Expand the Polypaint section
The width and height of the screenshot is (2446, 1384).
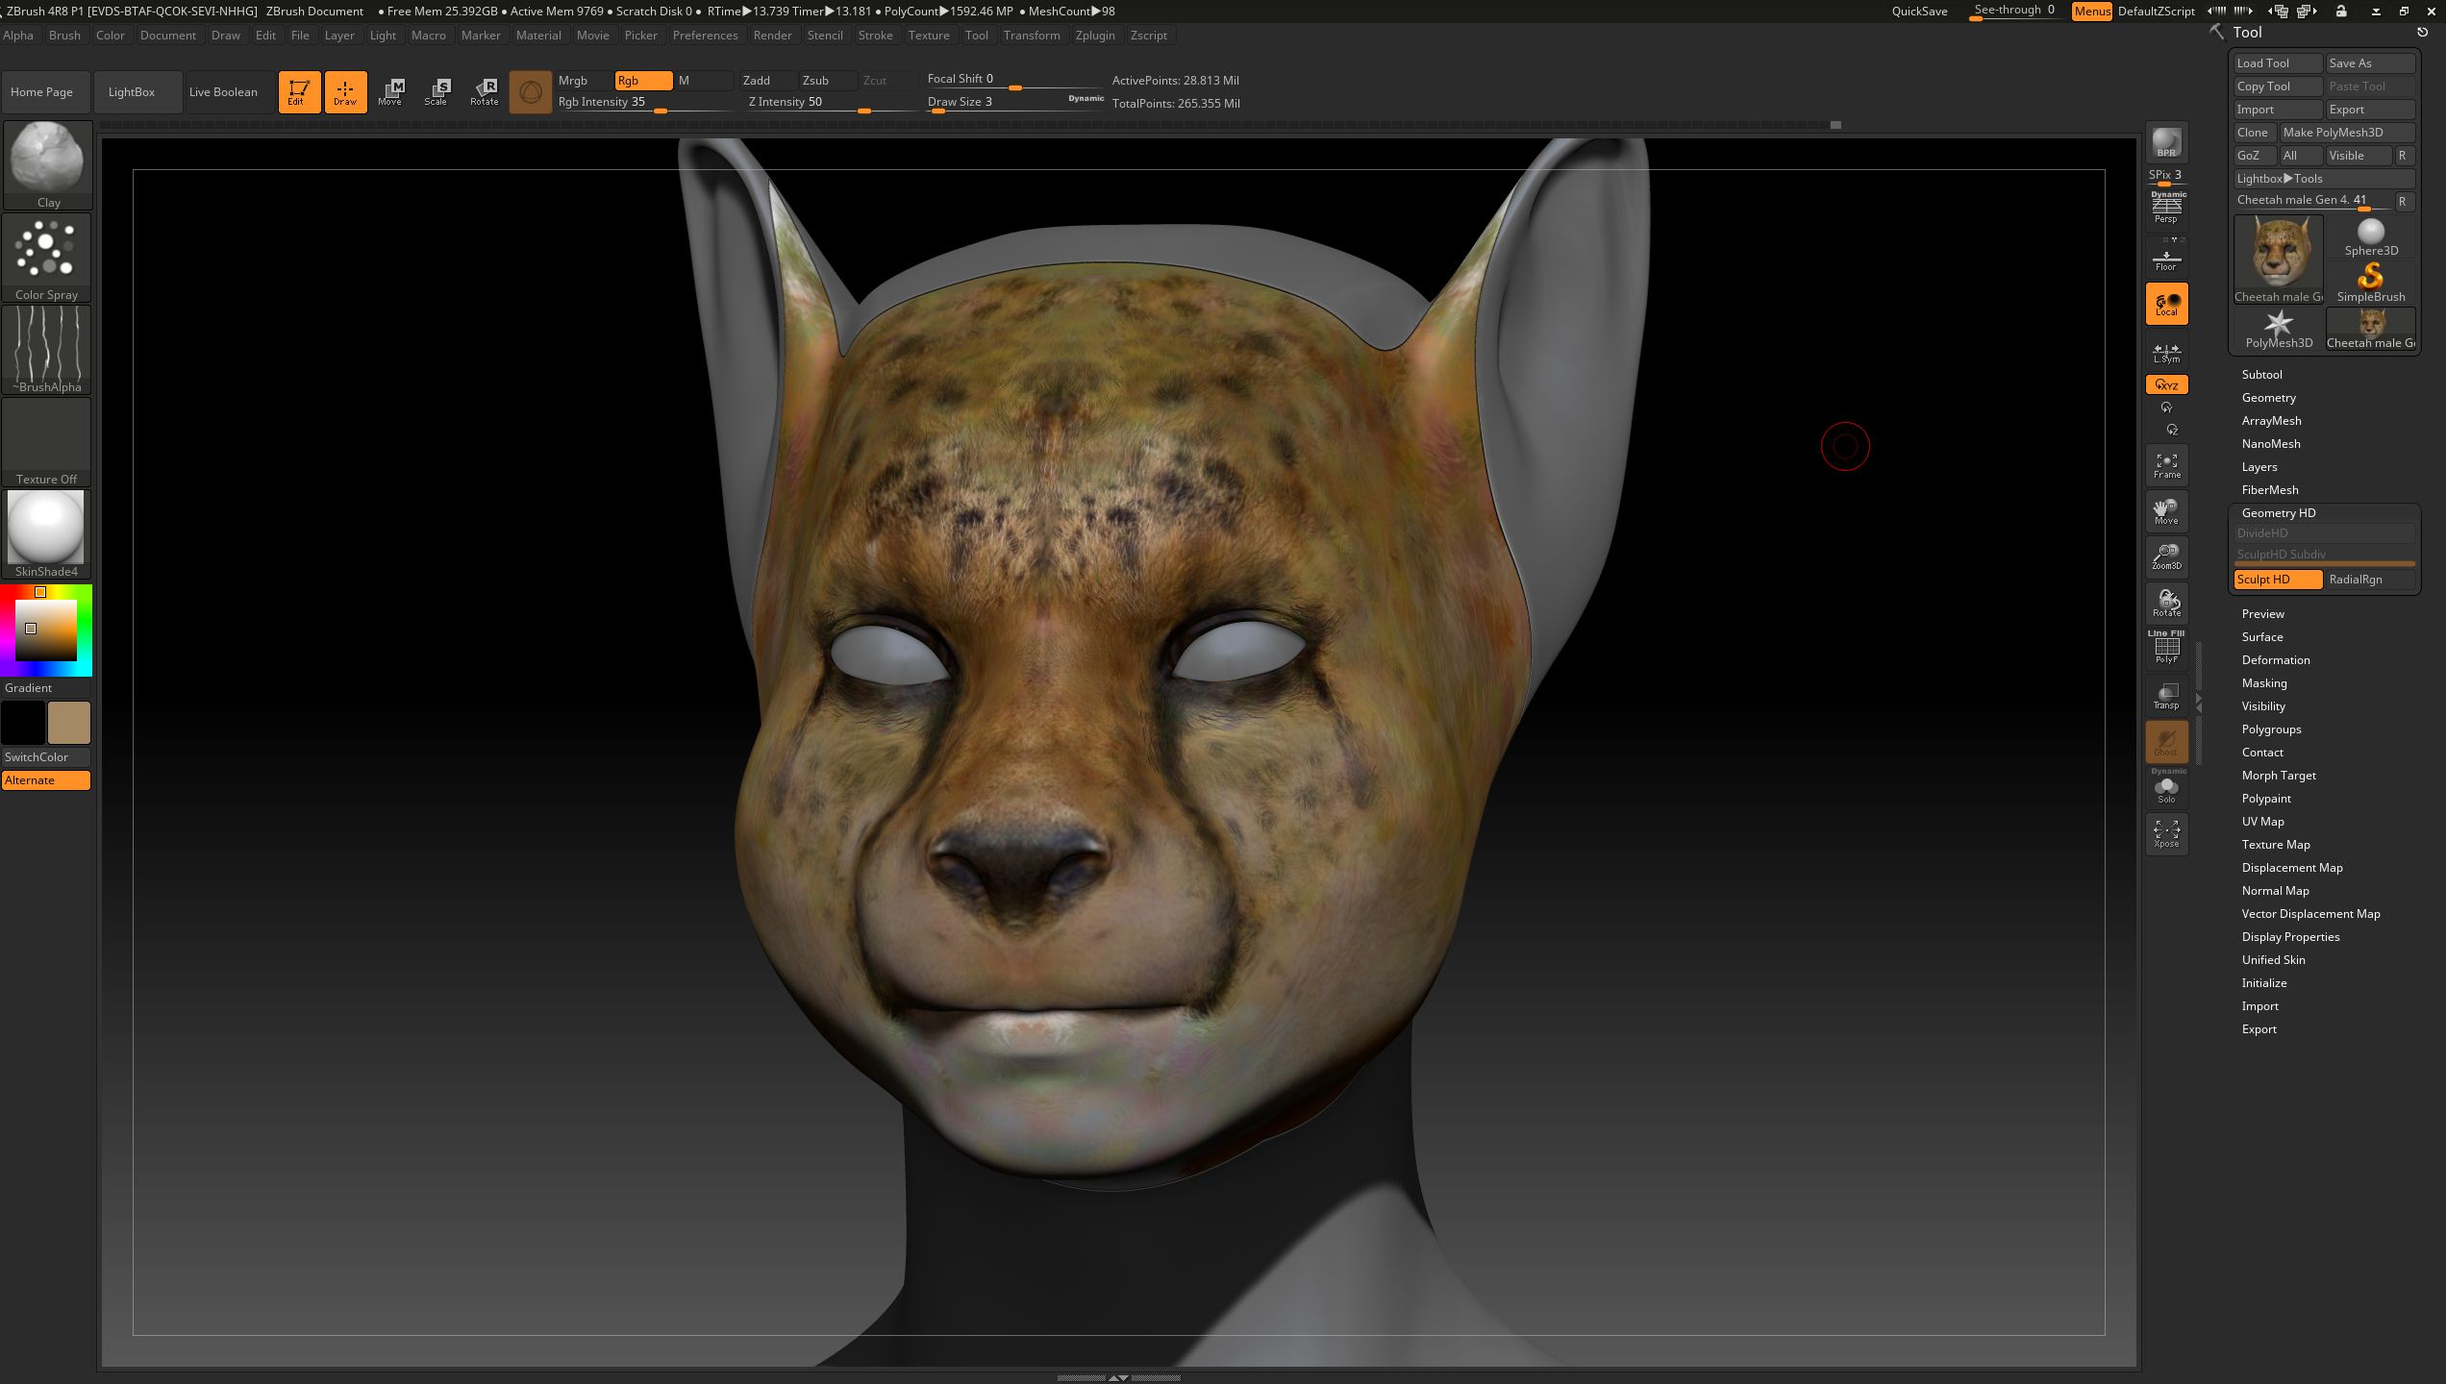(2266, 798)
